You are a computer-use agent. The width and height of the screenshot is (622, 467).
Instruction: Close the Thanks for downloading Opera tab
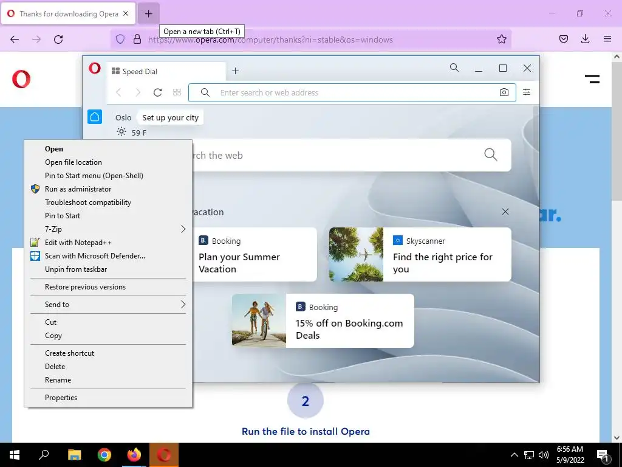[126, 13]
